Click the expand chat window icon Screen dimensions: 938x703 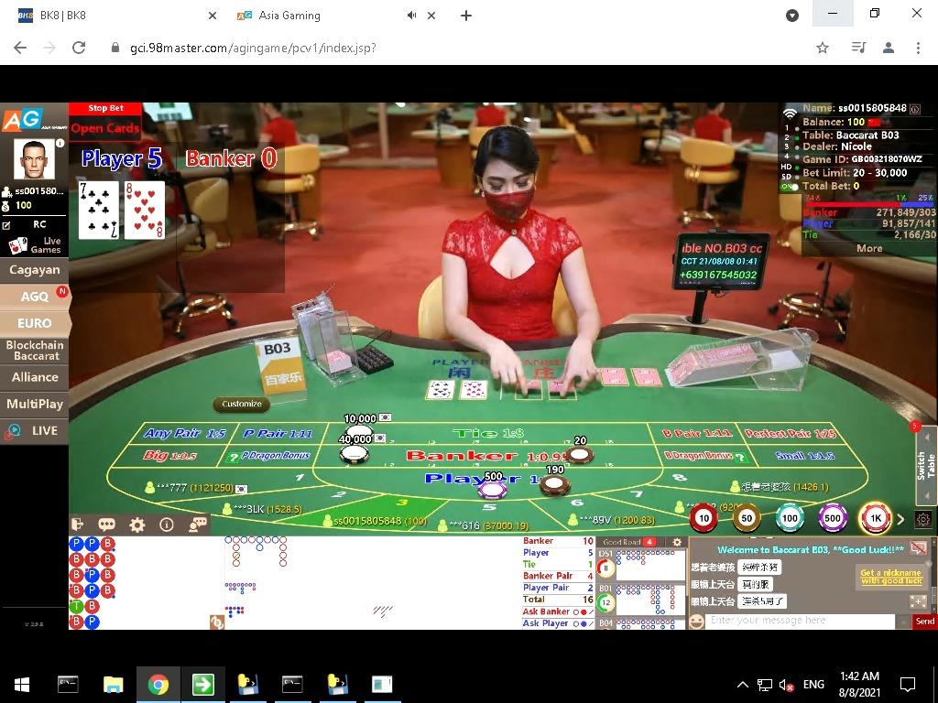[918, 601]
